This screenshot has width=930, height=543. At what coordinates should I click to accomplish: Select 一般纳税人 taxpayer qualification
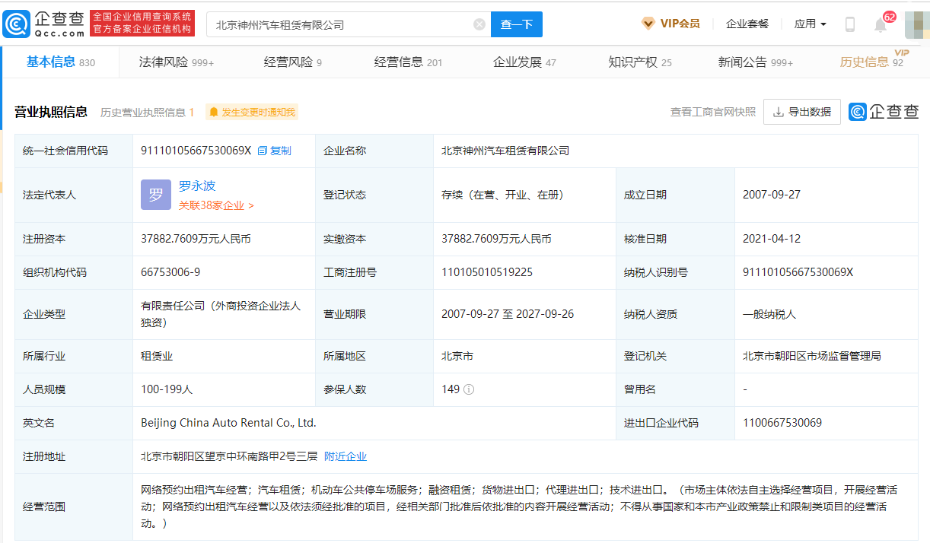pyautogui.click(x=769, y=314)
